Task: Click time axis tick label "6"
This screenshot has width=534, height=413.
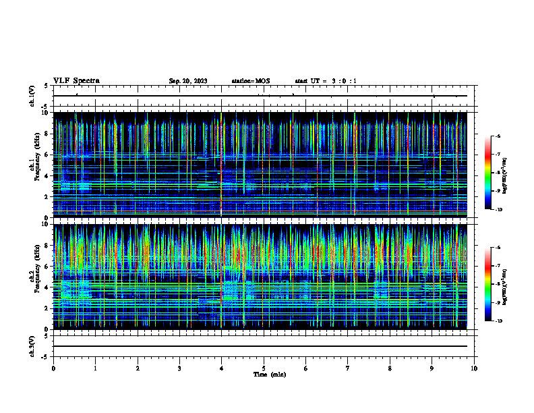Action: (306, 368)
